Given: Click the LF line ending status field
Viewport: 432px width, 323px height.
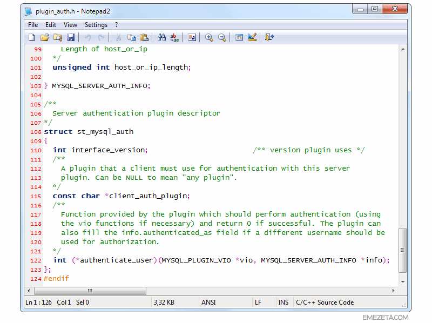Looking at the screenshot, I should click(264, 302).
